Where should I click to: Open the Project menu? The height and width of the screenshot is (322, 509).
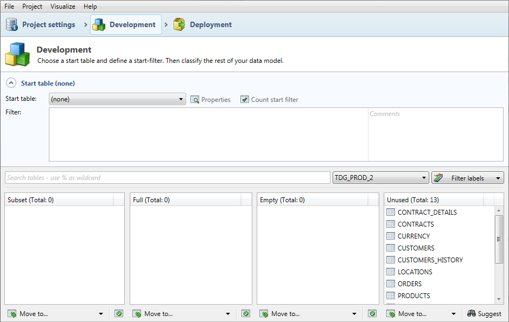[x=32, y=7]
